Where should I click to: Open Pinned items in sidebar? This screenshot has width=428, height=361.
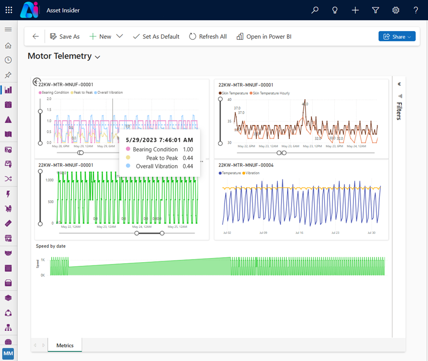point(8,75)
